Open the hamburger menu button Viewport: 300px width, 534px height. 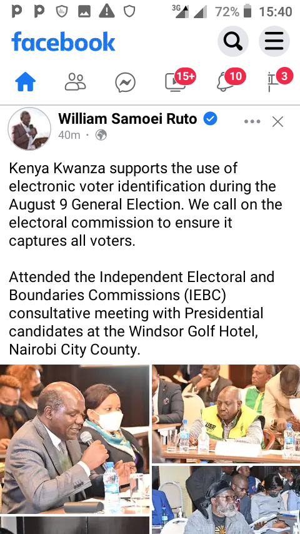click(274, 41)
